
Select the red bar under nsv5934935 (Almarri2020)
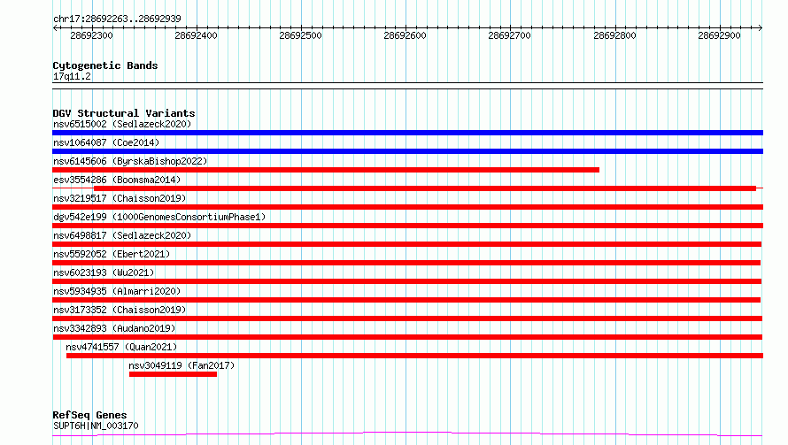(406, 300)
